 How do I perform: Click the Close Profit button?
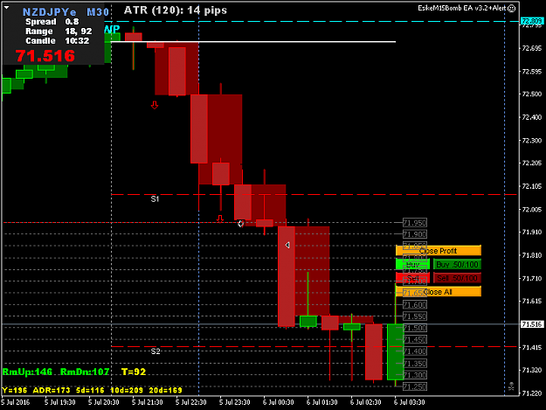pos(438,251)
